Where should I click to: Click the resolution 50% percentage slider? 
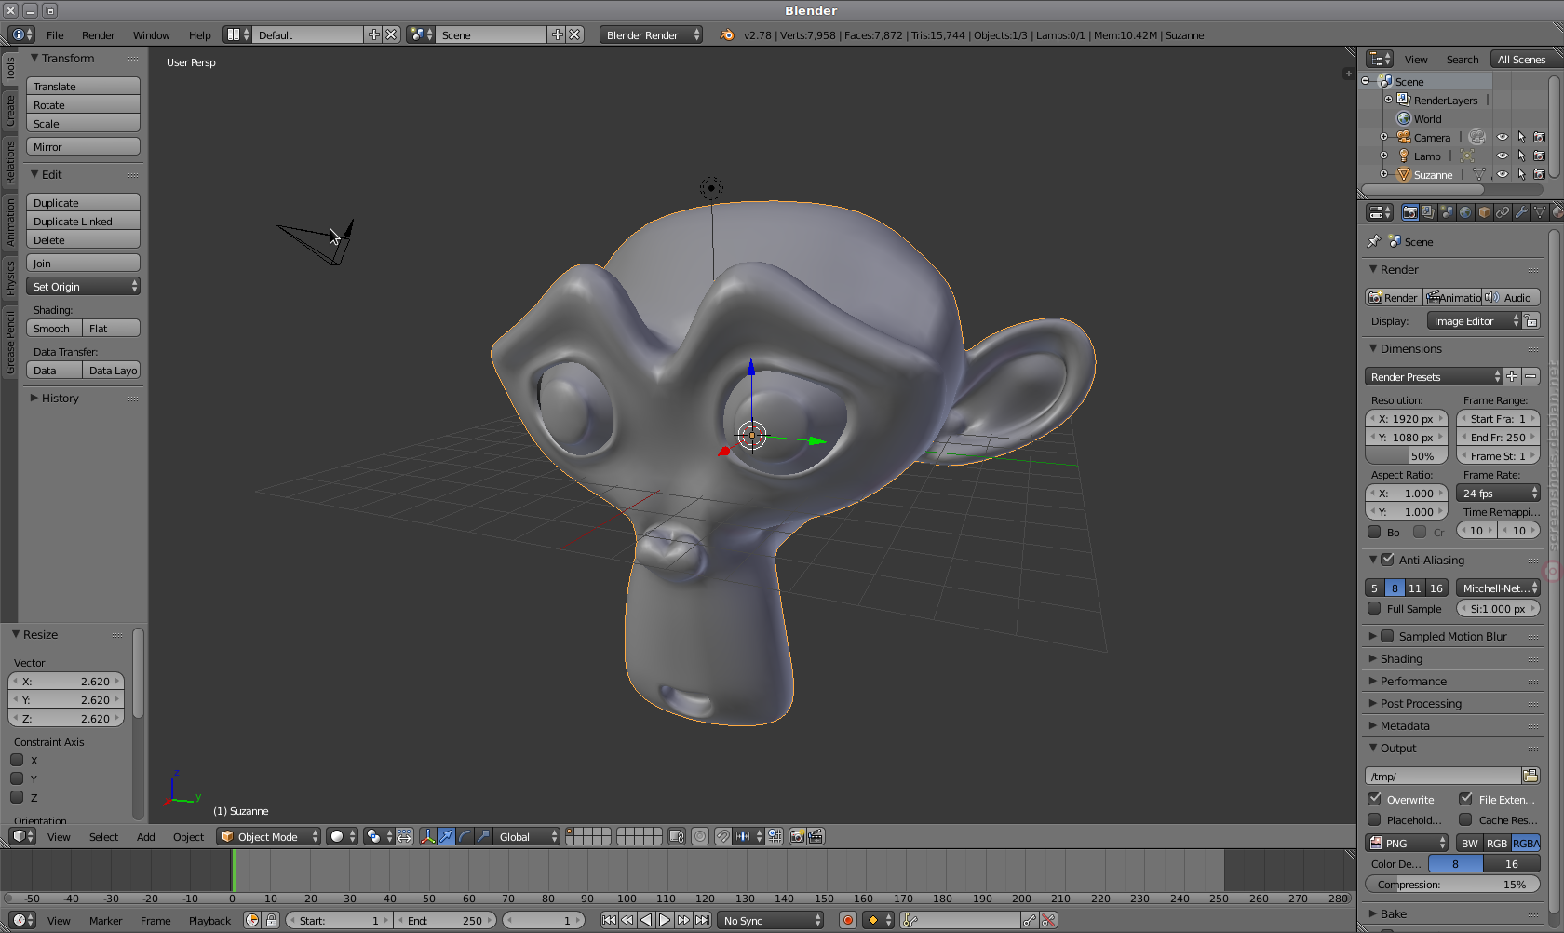tap(1407, 455)
